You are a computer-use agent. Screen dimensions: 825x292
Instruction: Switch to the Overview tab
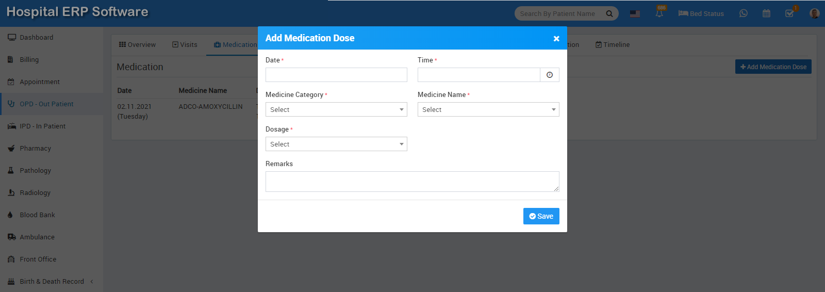pos(137,45)
